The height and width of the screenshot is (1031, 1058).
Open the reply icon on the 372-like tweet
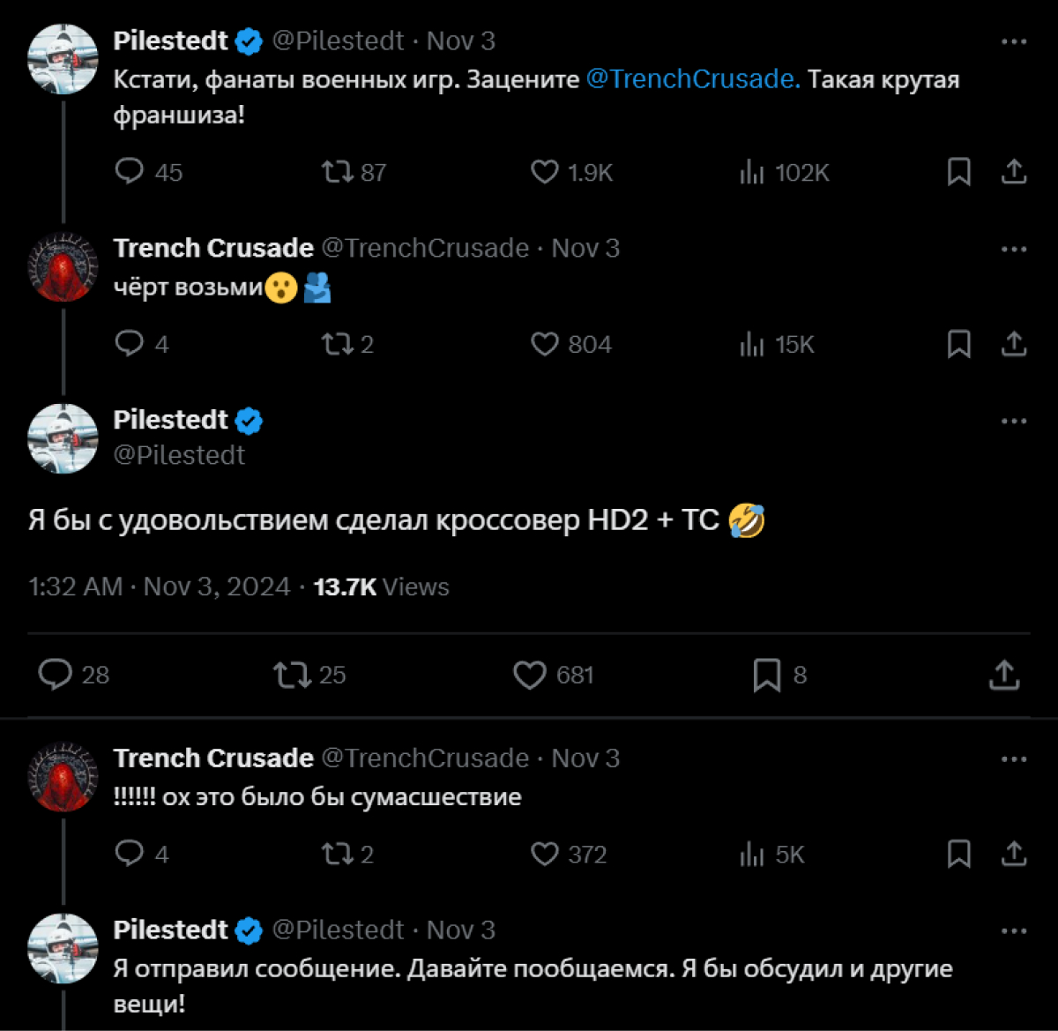pos(130,853)
